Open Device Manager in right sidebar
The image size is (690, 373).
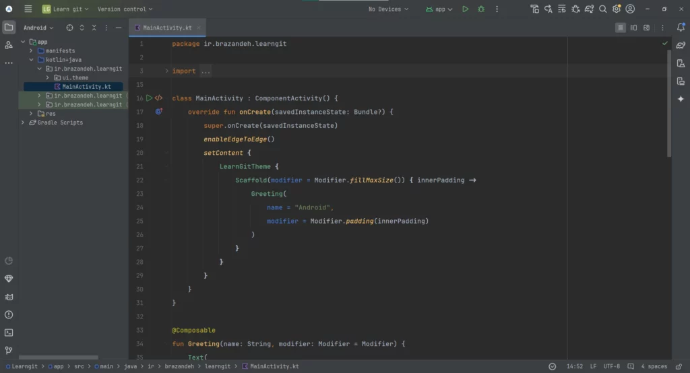tap(681, 63)
